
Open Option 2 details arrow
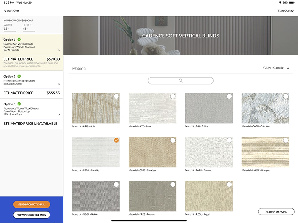(59, 84)
